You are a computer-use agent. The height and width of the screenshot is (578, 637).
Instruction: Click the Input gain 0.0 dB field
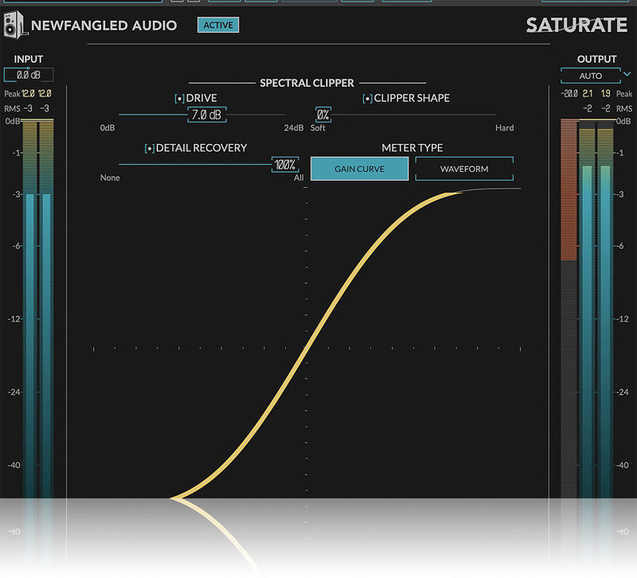(29, 75)
